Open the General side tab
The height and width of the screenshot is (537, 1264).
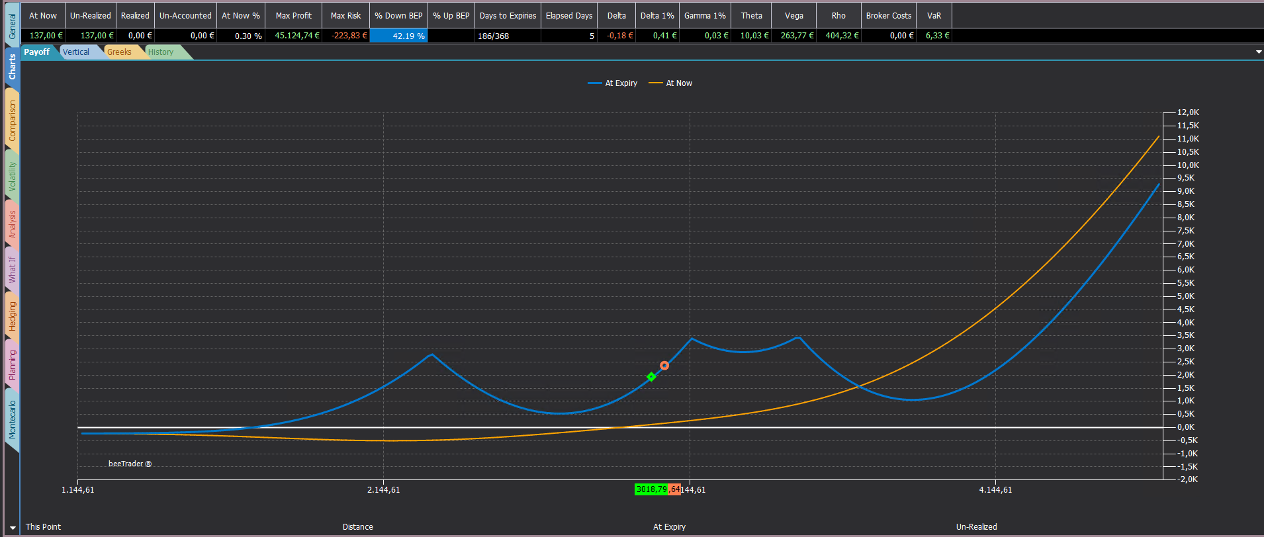pyautogui.click(x=12, y=26)
